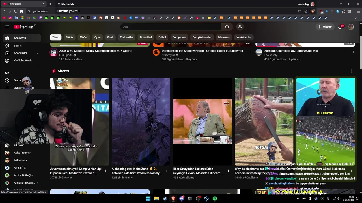Image resolution: width=362 pixels, height=203 pixels.
Task: Open YouTube Music in the sidebar
Action: pos(22,61)
